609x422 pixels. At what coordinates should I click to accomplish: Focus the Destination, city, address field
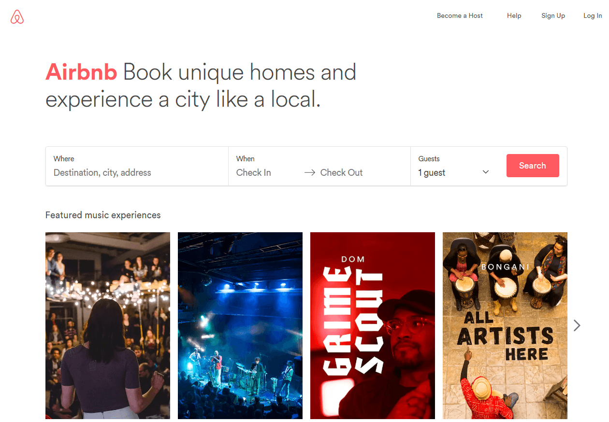[137, 172]
